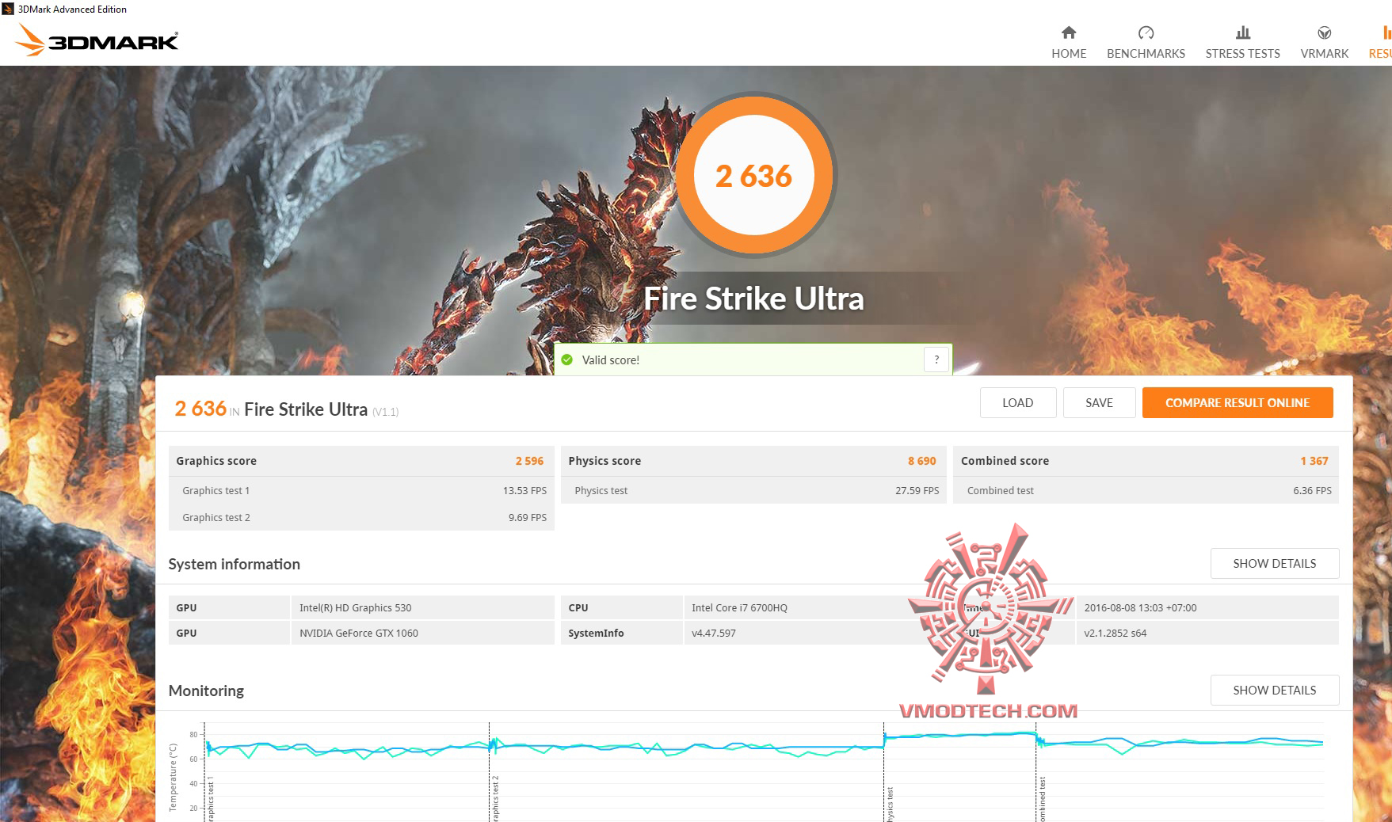Click COMPARE RESULT ONLINE button
1392x822 pixels.
click(x=1238, y=402)
